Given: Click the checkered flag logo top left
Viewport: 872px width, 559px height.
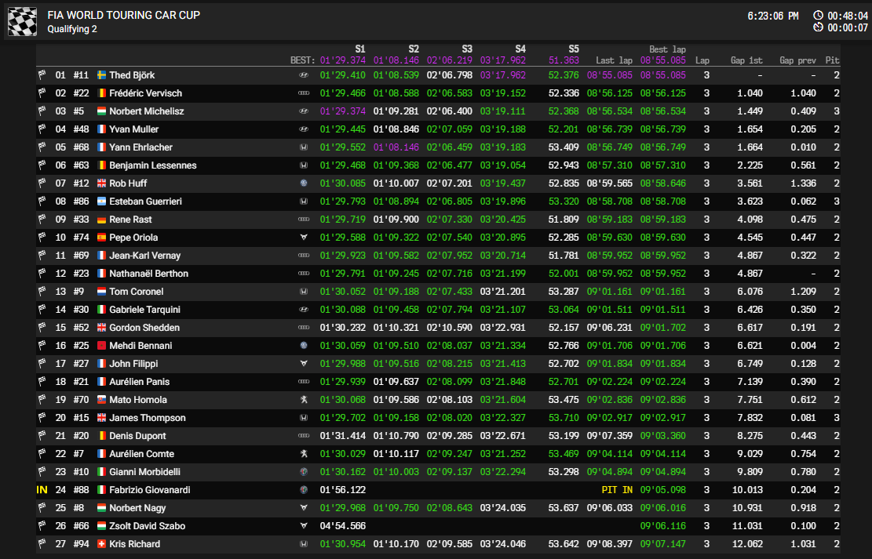Looking at the screenshot, I should tap(22, 20).
